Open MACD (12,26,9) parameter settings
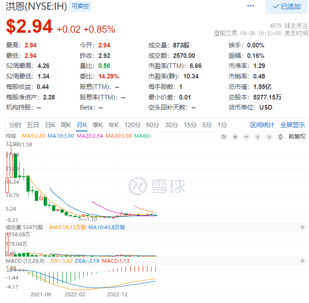The width and height of the screenshot is (309, 303). [25, 261]
